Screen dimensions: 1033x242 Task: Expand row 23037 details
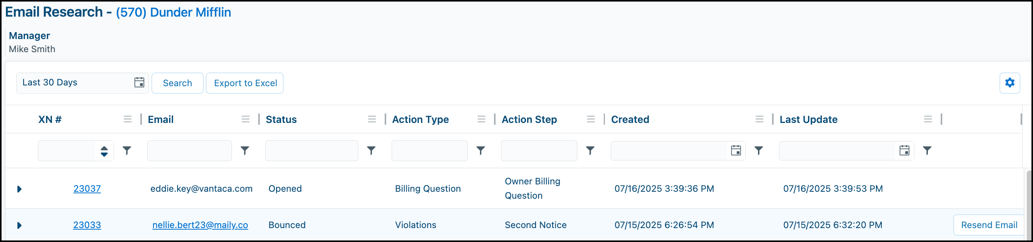pos(19,189)
